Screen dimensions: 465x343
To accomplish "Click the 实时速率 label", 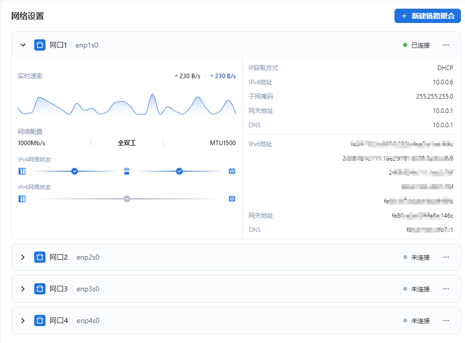I will click(x=30, y=76).
